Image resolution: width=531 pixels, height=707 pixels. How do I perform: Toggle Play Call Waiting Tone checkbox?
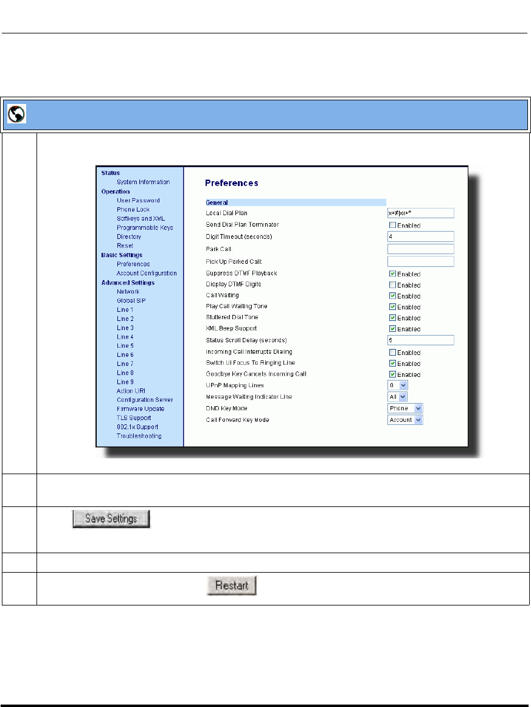(x=392, y=306)
